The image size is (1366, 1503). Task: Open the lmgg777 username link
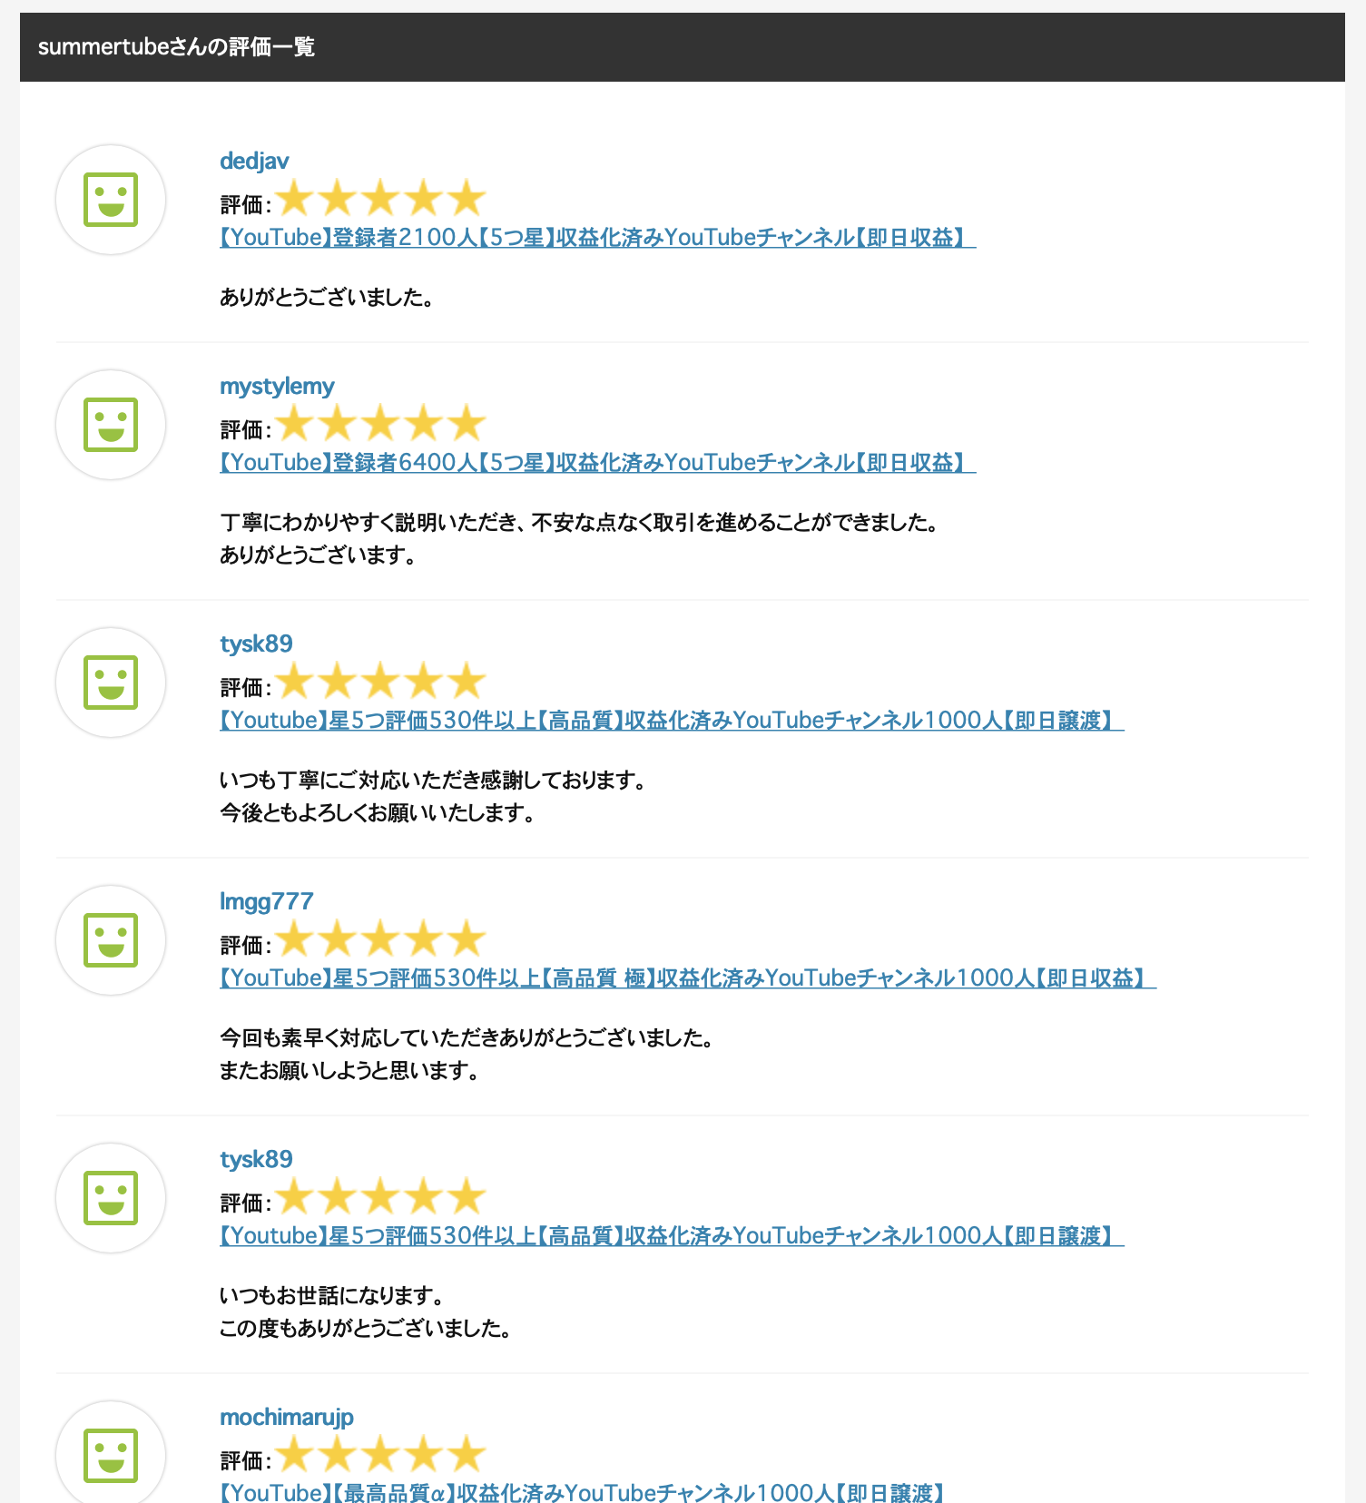pyautogui.click(x=266, y=901)
